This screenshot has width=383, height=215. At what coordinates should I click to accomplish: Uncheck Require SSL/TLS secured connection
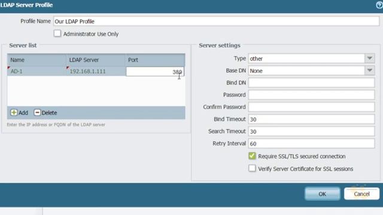(252, 156)
